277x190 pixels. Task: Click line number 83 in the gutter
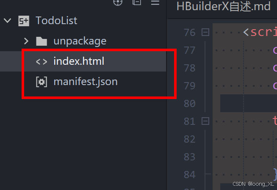pos(190,157)
